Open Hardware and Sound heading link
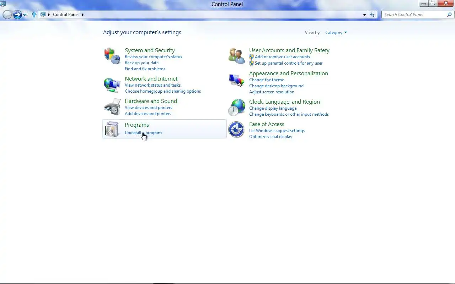The height and width of the screenshot is (284, 455). (151, 101)
